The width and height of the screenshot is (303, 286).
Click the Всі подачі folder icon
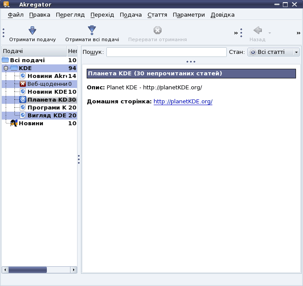point(5,60)
